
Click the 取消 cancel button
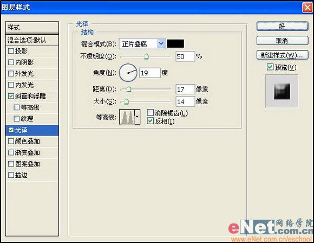pos(283,41)
